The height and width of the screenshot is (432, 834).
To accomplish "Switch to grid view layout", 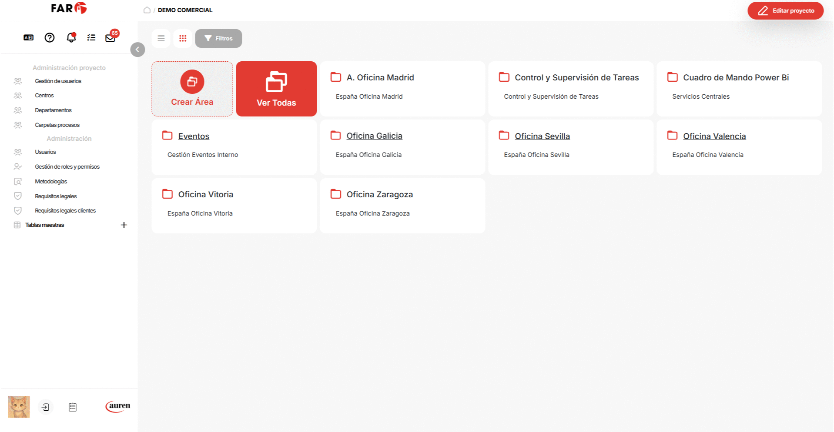I will click(183, 38).
